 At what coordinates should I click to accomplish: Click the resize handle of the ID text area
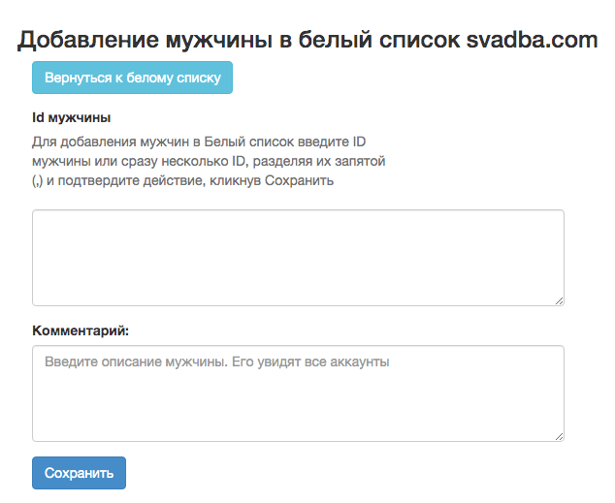[560, 300]
